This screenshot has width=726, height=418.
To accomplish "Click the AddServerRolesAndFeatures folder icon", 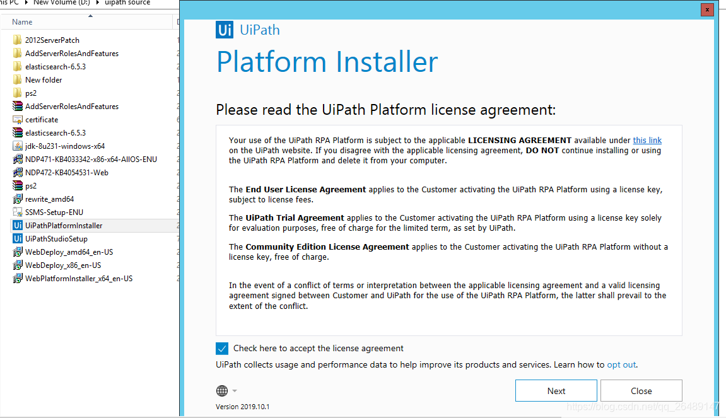I will pyautogui.click(x=18, y=53).
